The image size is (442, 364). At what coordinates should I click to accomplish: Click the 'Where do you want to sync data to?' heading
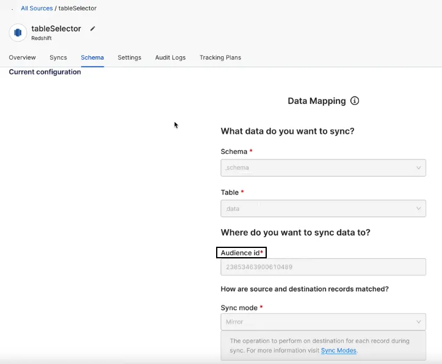point(295,232)
